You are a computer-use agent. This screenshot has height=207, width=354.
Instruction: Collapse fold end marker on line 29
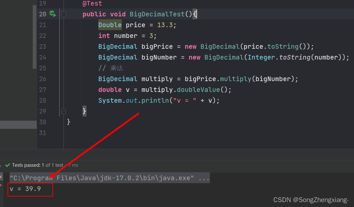(64, 111)
